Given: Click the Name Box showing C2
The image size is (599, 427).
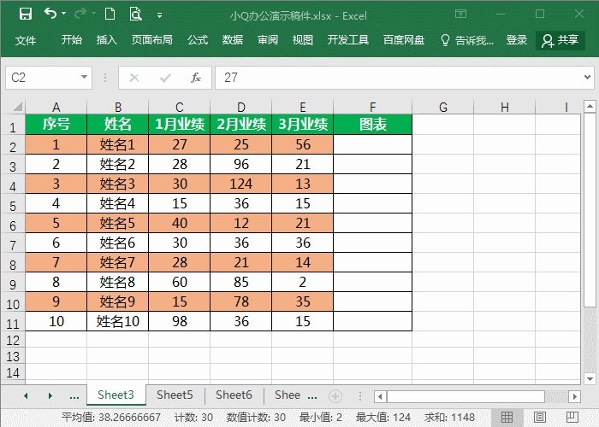Looking at the screenshot, I should [43, 78].
